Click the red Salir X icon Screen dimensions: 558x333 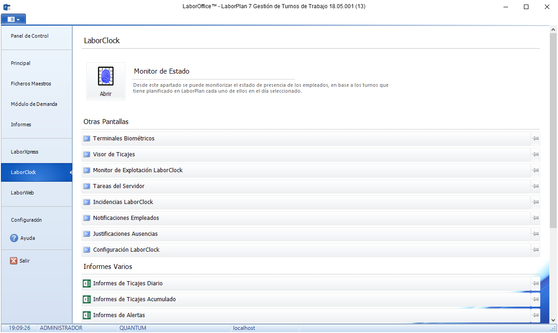(x=14, y=261)
